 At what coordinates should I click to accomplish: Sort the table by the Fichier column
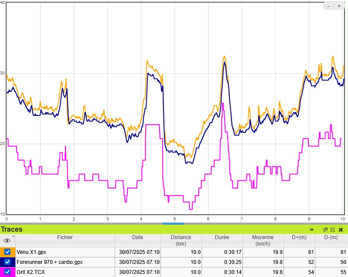click(65, 237)
